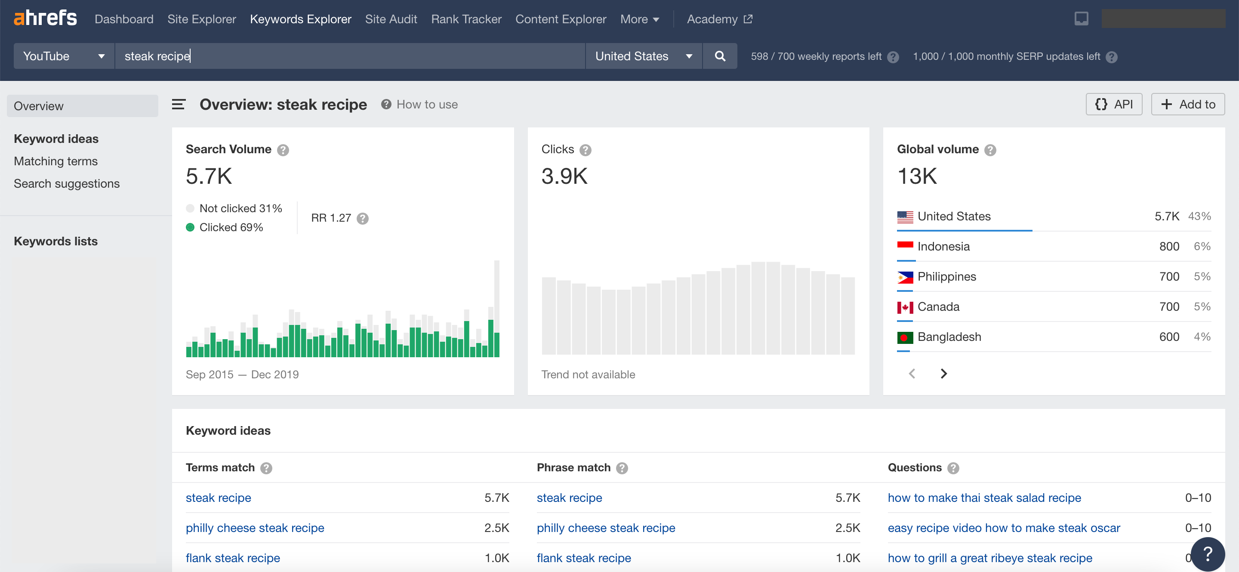Select Matching terms in sidebar
Viewport: 1239px width, 572px height.
pos(56,161)
